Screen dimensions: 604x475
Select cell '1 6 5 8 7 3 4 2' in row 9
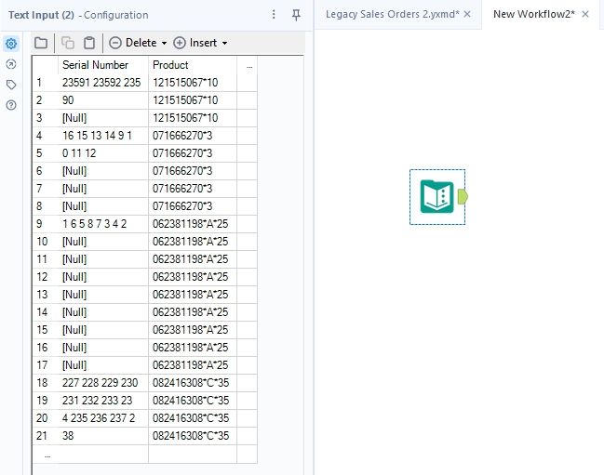click(x=103, y=224)
